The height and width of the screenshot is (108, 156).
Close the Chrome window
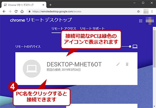click(x=151, y=3)
